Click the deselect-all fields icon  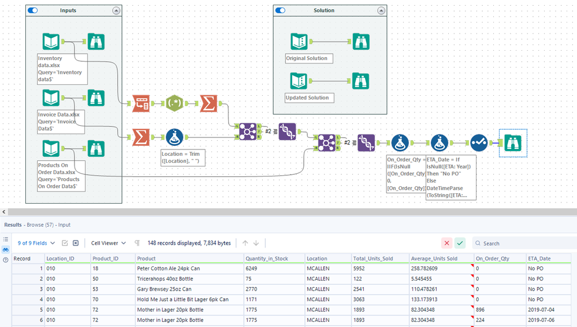coord(76,243)
